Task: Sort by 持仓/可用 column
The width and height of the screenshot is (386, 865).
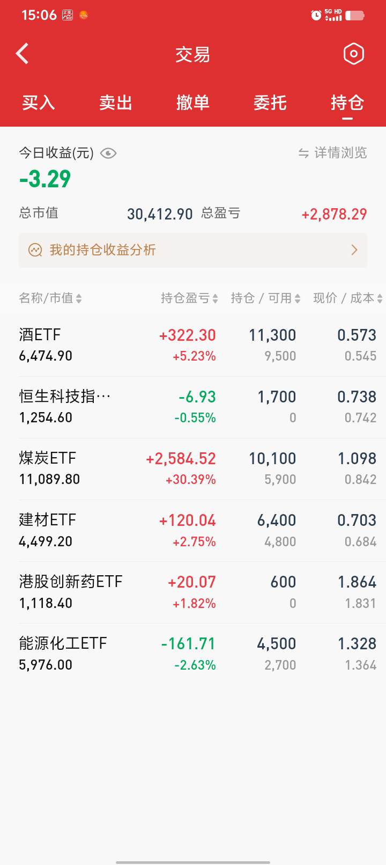Action: coord(265,298)
